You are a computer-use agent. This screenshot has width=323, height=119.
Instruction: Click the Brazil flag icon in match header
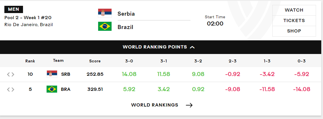pyautogui.click(x=105, y=26)
